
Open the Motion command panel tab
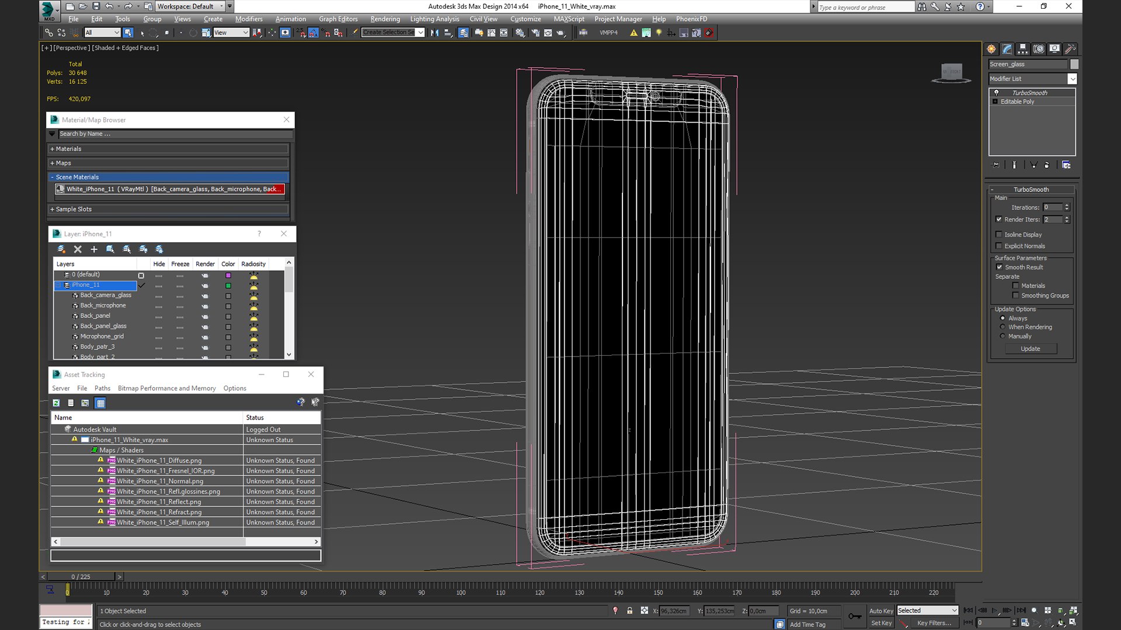pyautogui.click(x=1039, y=49)
